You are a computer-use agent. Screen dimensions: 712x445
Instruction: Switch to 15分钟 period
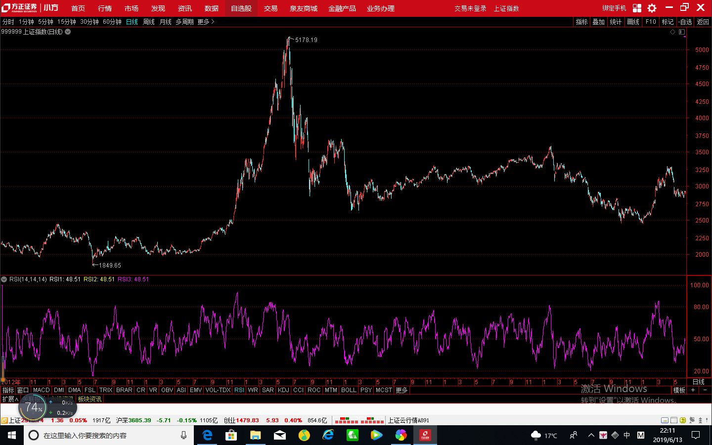(x=67, y=22)
